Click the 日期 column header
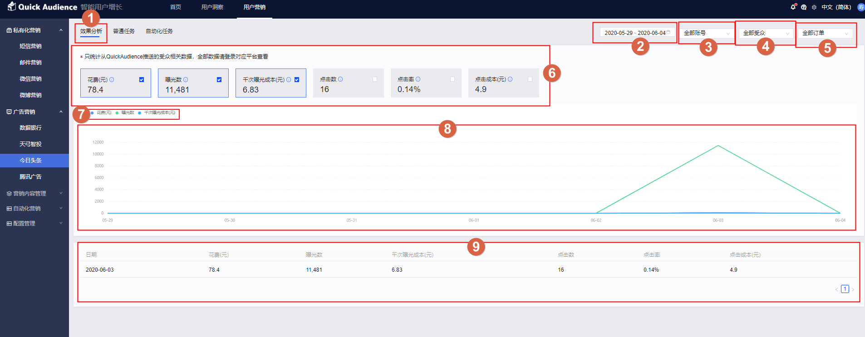The image size is (865, 337). [91, 255]
